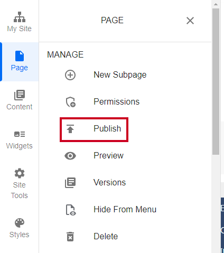This screenshot has width=224, height=253.
Task: Close the PAGE panel with the X
Action: pos(190,21)
